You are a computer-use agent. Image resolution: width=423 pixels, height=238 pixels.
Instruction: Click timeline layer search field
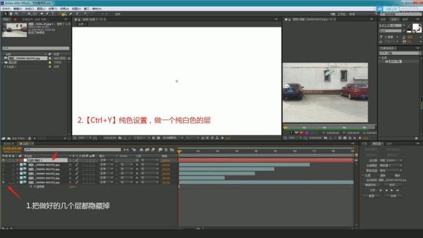click(x=72, y=149)
